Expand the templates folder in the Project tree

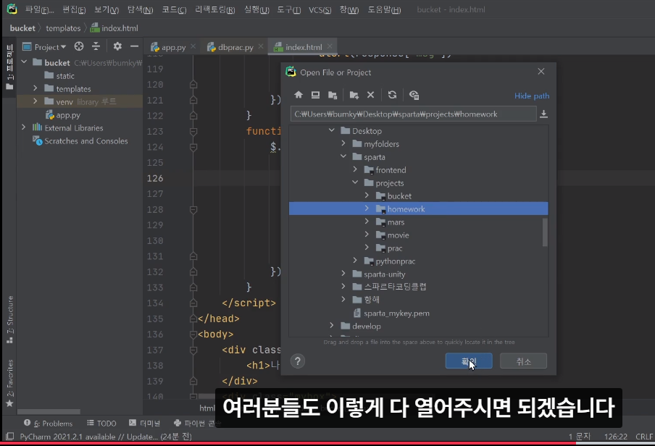pos(35,88)
